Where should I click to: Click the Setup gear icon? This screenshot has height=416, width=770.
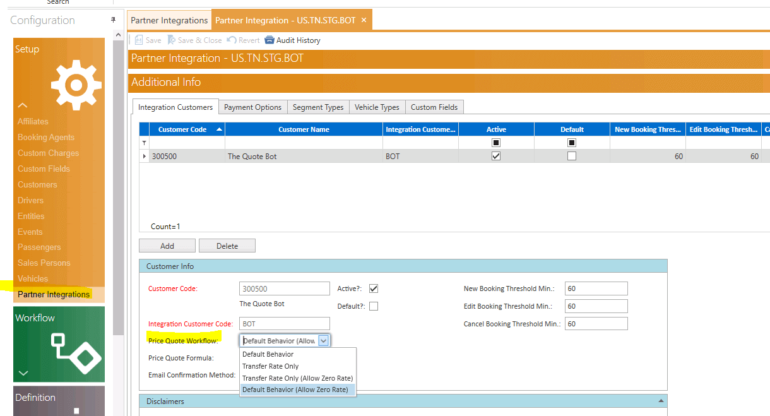pyautogui.click(x=76, y=85)
